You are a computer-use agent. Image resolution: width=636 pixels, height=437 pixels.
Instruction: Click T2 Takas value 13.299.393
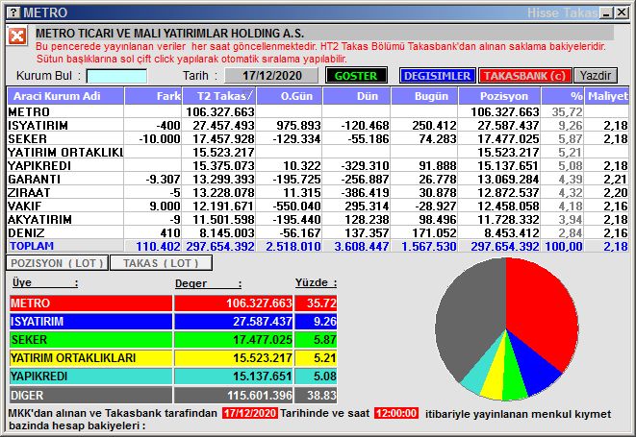coord(223,179)
